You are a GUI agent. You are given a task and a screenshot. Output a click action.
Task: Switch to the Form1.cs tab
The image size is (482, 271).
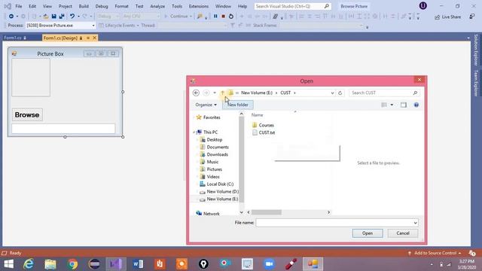13,38
